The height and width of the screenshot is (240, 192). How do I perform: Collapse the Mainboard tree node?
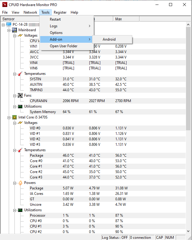pos(9,30)
